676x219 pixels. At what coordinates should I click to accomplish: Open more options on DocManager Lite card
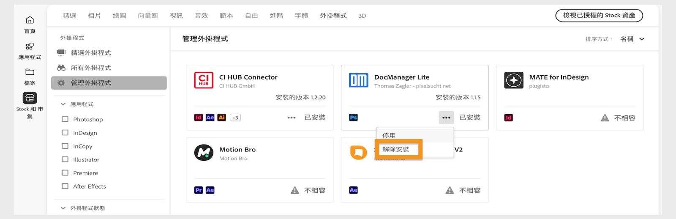pos(446,118)
